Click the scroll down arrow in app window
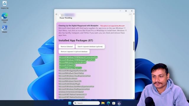This screenshot has height=106, width=189. (134, 98)
